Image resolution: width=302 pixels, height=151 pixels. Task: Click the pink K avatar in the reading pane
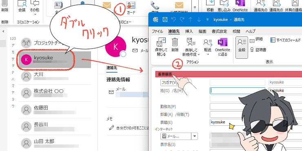[115, 47]
